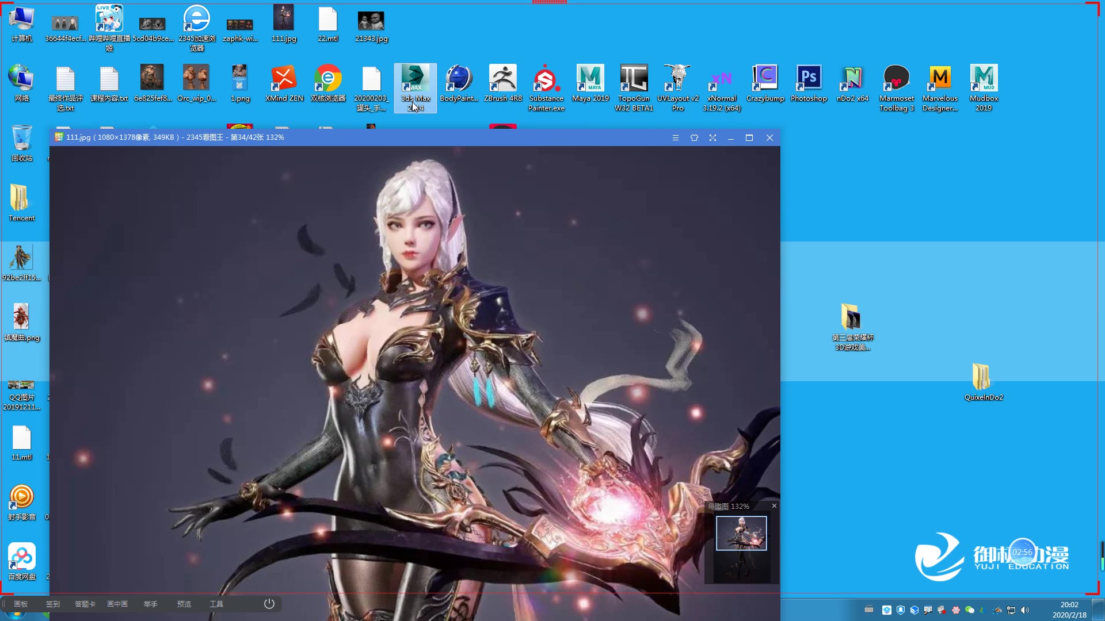Select the 1.png desktop file

tap(240, 84)
